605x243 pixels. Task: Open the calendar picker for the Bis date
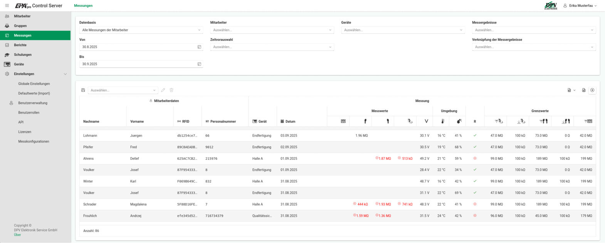[199, 64]
